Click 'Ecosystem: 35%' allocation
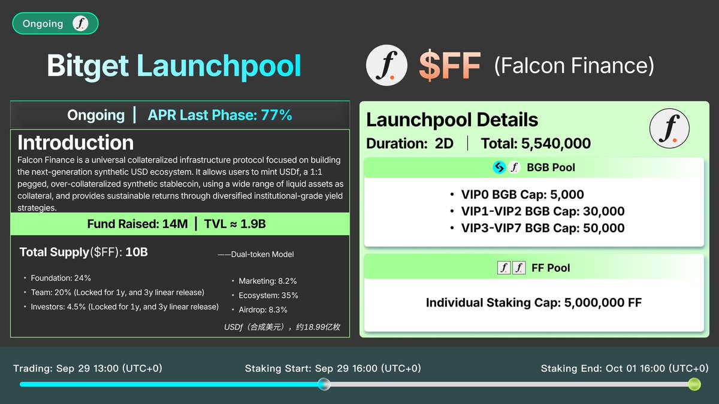 [x=268, y=295]
